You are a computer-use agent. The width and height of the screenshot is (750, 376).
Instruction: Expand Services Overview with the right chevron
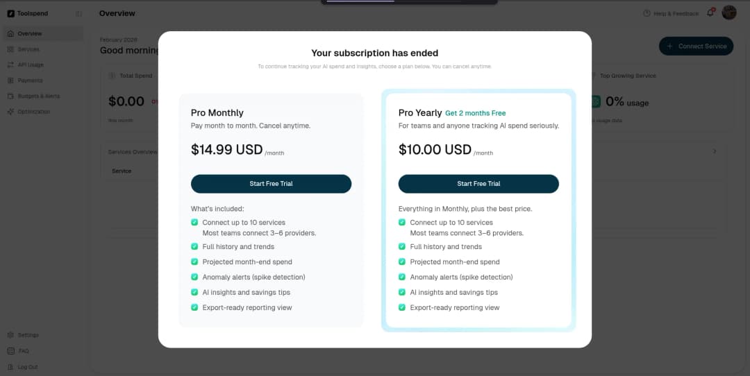[x=715, y=151]
